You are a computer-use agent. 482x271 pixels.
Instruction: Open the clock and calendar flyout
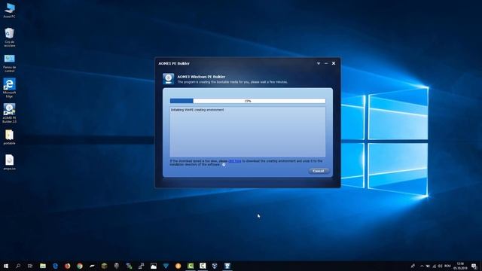tap(460, 266)
